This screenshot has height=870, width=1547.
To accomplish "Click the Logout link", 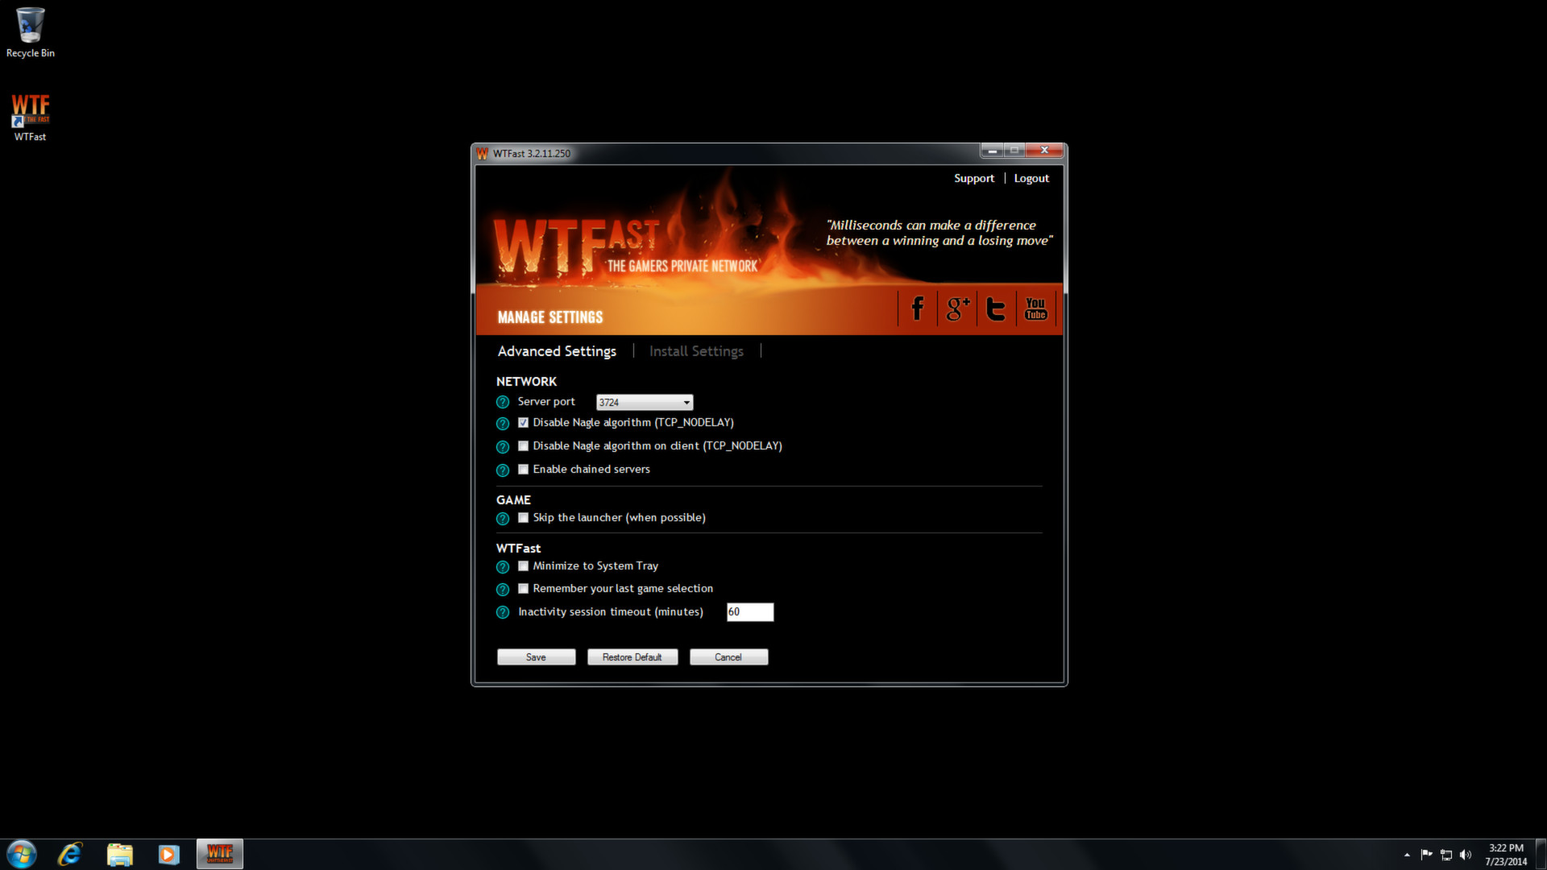I will coord(1031,177).
